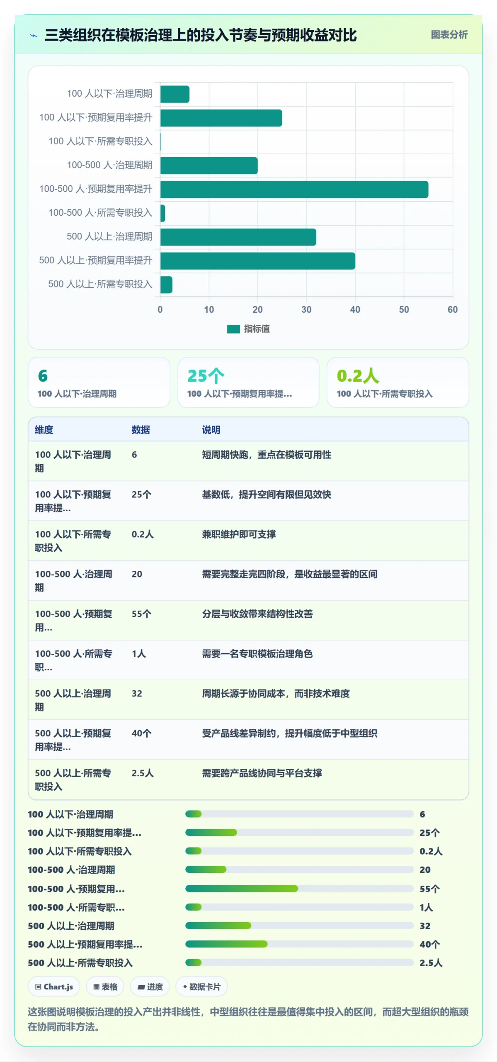
Task: Click progress bar for 500 人以上·所需专职投入
Action: point(299,962)
